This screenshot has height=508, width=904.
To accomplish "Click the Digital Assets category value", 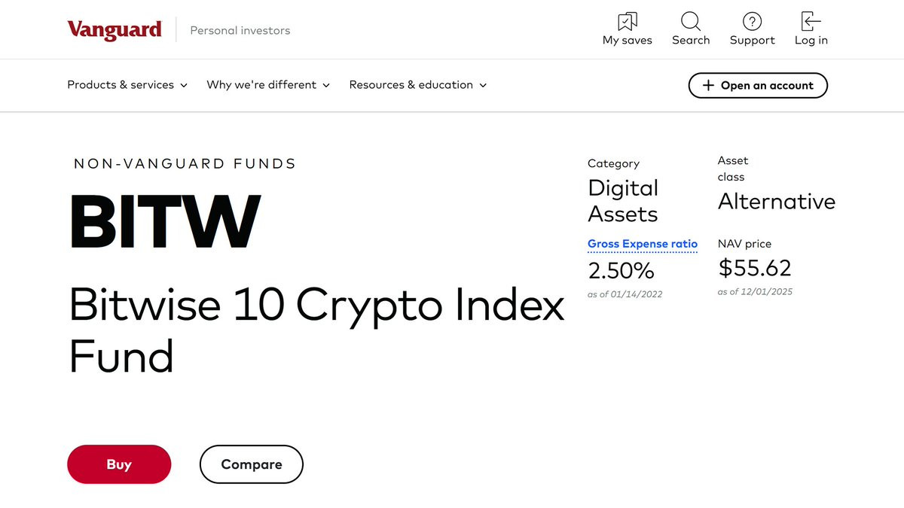I will 623,201.
